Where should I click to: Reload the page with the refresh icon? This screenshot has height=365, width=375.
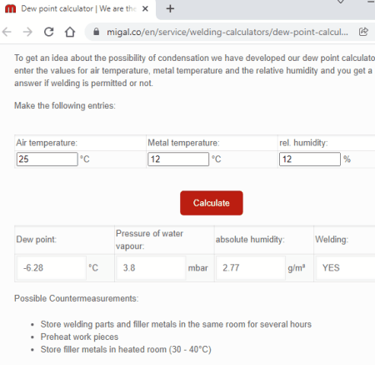pyautogui.click(x=49, y=32)
